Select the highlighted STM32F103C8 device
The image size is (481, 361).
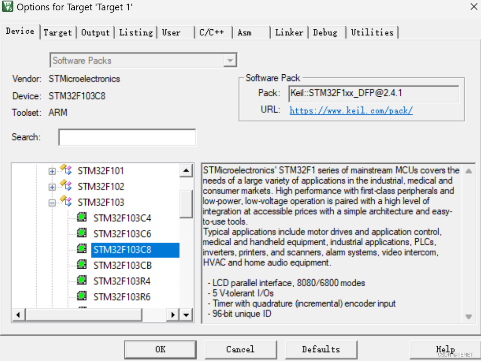pyautogui.click(x=135, y=250)
